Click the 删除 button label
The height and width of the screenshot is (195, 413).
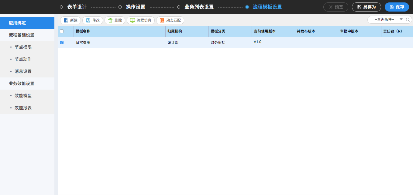pyautogui.click(x=118, y=20)
